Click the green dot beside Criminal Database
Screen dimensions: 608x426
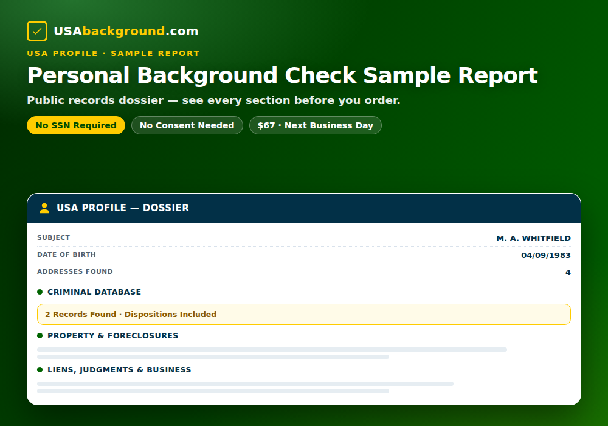[40, 292]
